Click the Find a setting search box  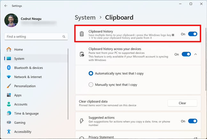coord(36,36)
